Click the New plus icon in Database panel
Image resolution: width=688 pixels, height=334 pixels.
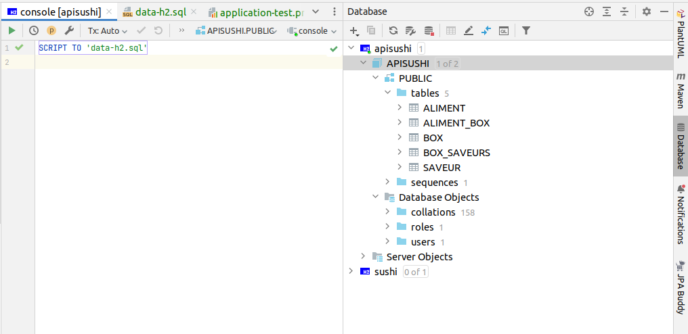click(x=355, y=30)
